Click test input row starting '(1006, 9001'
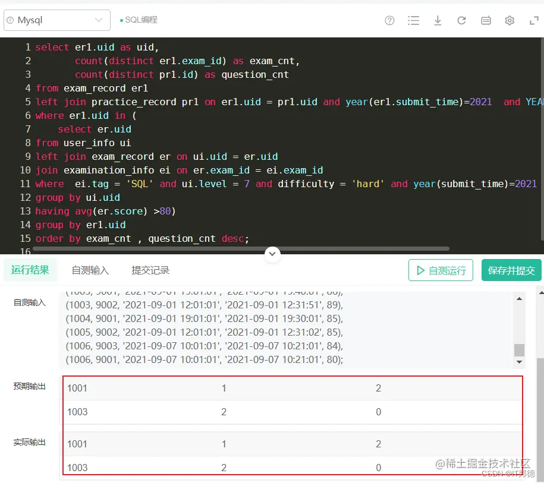544x483 pixels. [x=205, y=359]
